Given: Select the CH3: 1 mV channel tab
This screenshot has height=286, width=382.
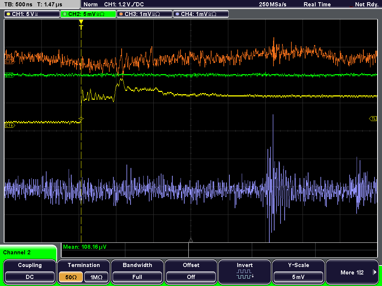Looking at the screenshot, I should 144,14.
